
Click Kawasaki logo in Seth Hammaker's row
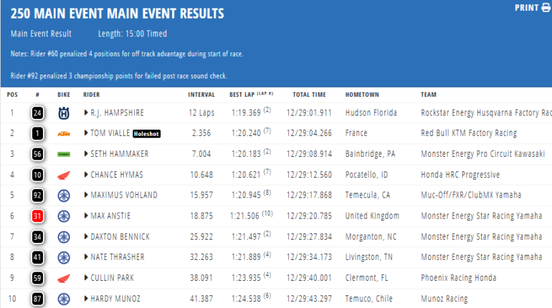[x=65, y=154]
